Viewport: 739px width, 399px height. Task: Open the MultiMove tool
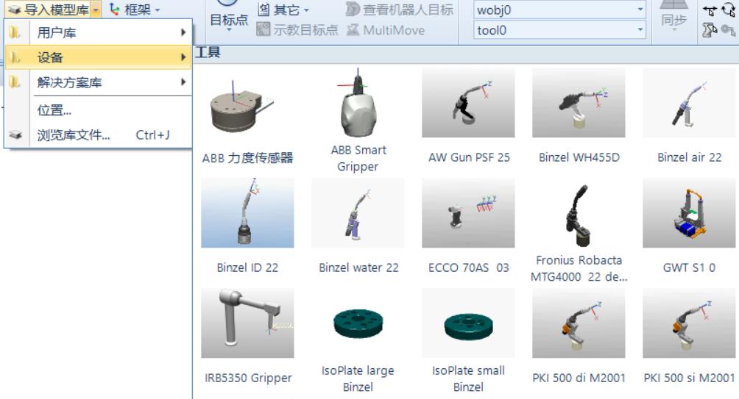pos(386,30)
